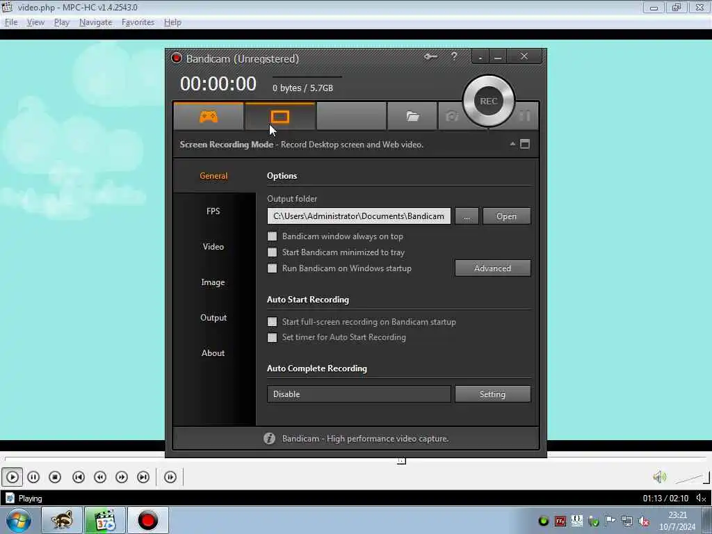Skip to previous track in MPC-HC
712x534 pixels.
(x=79, y=477)
